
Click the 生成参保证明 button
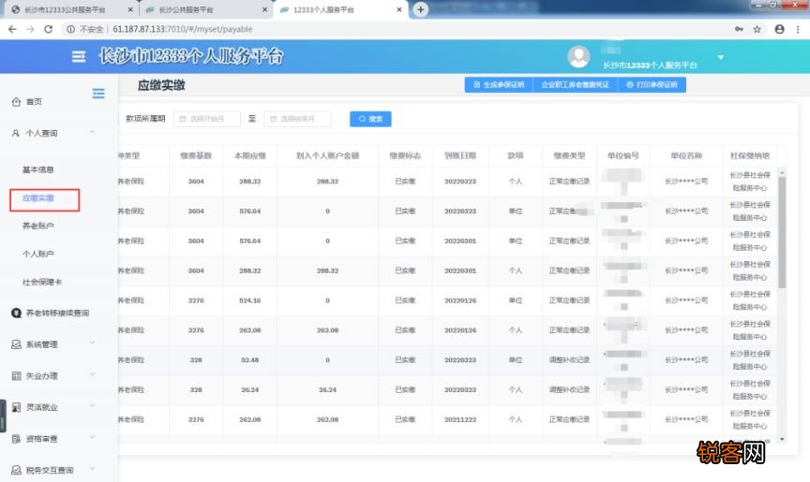tap(499, 84)
